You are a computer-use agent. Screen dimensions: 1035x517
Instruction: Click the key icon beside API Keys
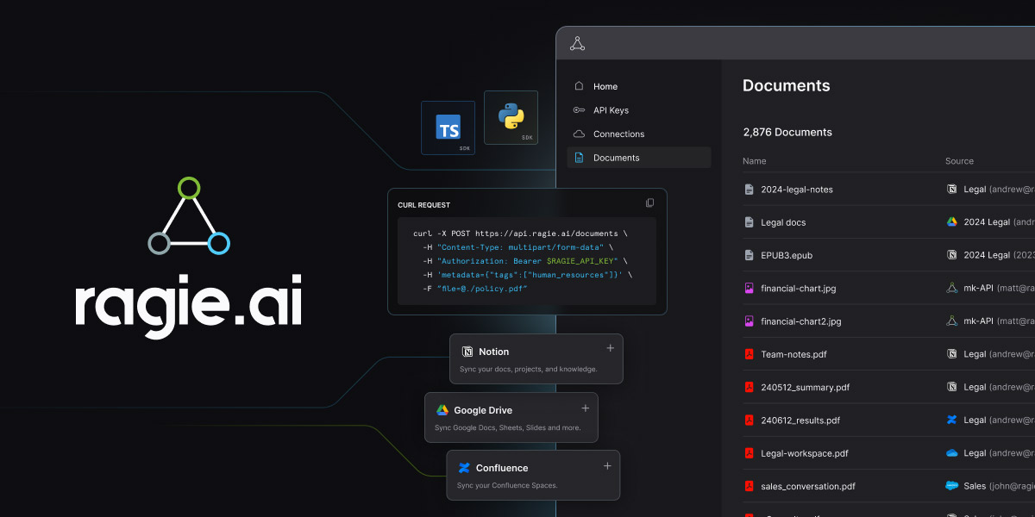pyautogui.click(x=580, y=109)
